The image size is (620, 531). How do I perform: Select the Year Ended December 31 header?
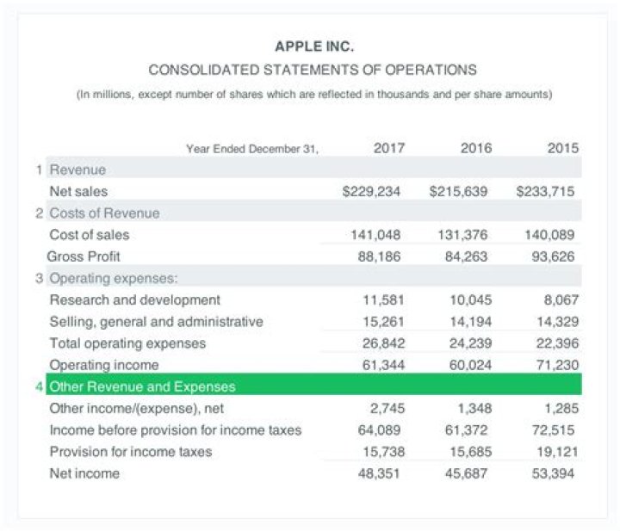coord(251,149)
